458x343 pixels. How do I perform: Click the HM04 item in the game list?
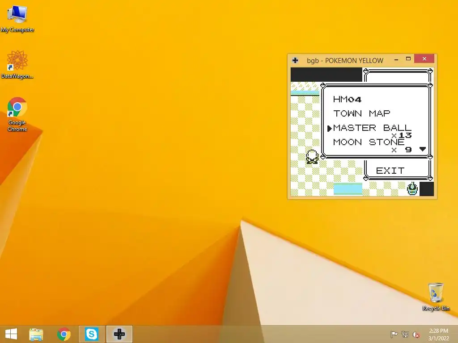coord(347,99)
